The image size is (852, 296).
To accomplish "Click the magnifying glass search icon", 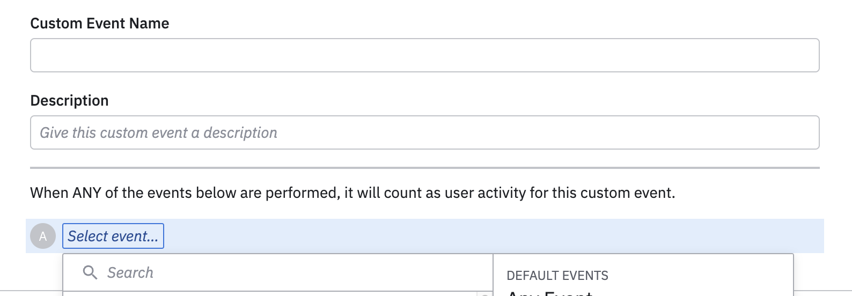I will (90, 272).
